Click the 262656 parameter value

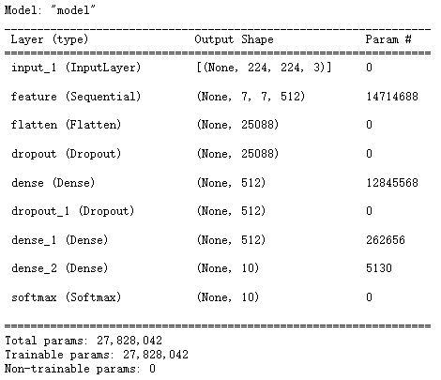point(386,240)
